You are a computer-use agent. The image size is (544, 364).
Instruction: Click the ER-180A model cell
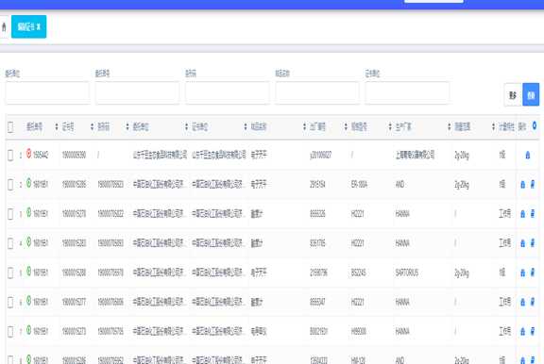pyautogui.click(x=359, y=185)
